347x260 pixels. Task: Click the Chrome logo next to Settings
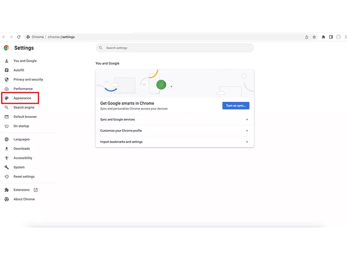tap(7, 48)
